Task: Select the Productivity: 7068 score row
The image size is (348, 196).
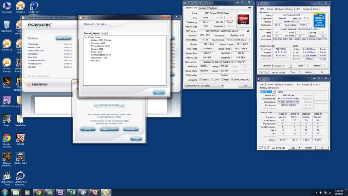Action: point(99,58)
